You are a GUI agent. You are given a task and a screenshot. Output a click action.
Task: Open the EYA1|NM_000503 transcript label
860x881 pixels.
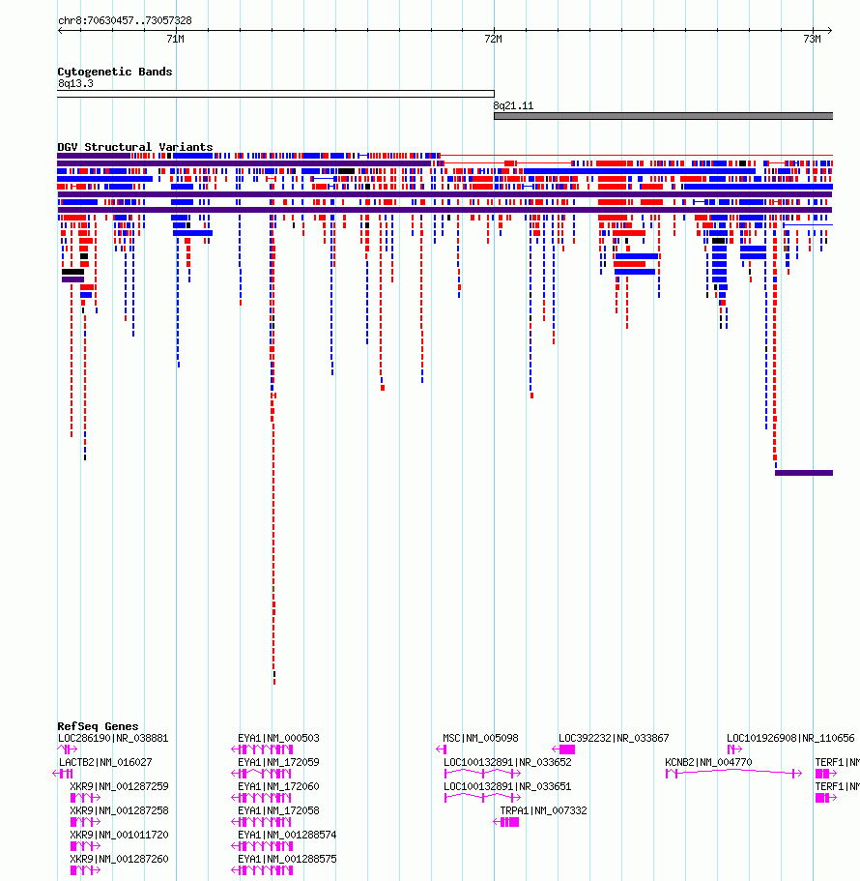click(278, 738)
